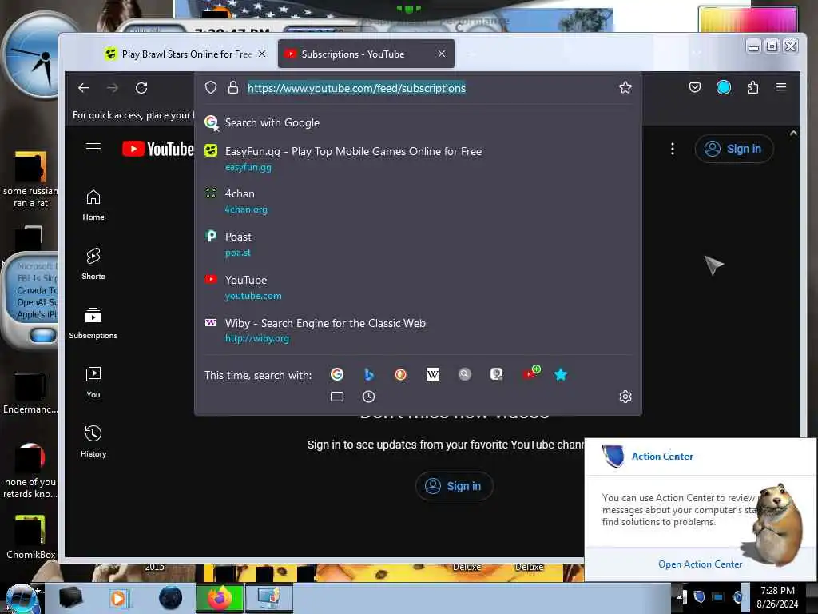Go back using the browser back arrow

click(84, 88)
